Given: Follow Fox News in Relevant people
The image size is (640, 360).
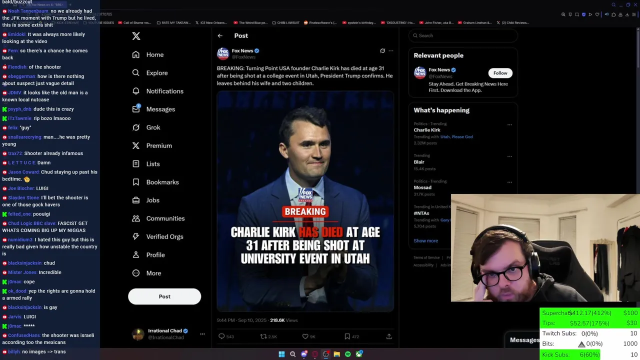Looking at the screenshot, I should point(500,73).
